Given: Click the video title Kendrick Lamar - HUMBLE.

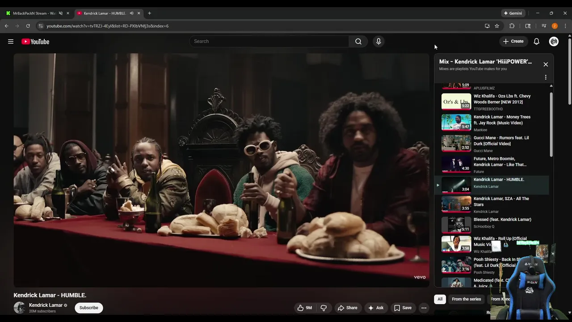Looking at the screenshot, I should click(50, 295).
